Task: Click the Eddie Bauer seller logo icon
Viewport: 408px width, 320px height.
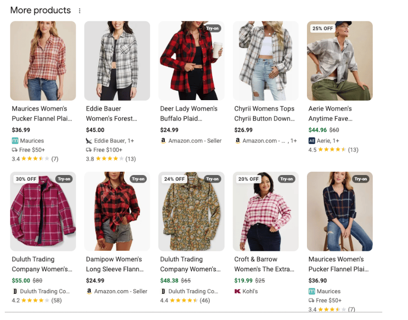Action: (x=89, y=141)
